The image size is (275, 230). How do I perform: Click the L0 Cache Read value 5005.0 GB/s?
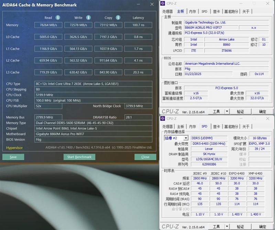click(48, 37)
